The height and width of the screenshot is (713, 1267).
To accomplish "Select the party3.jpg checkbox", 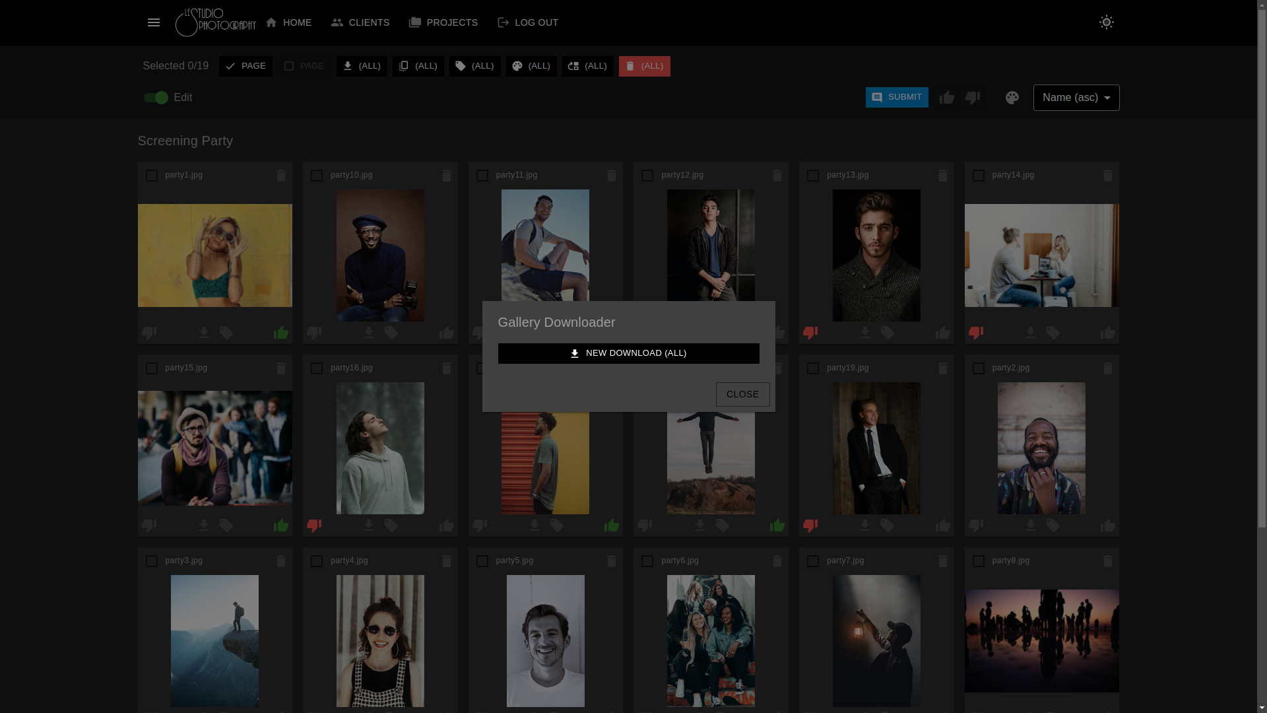I will [x=152, y=561].
